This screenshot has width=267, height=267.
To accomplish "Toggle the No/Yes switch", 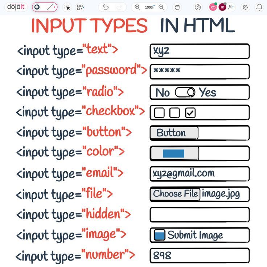I will [x=185, y=92].
